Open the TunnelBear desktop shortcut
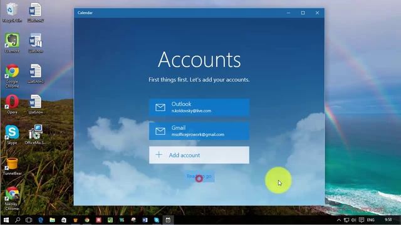This screenshot has height=225, width=401. 12,166
